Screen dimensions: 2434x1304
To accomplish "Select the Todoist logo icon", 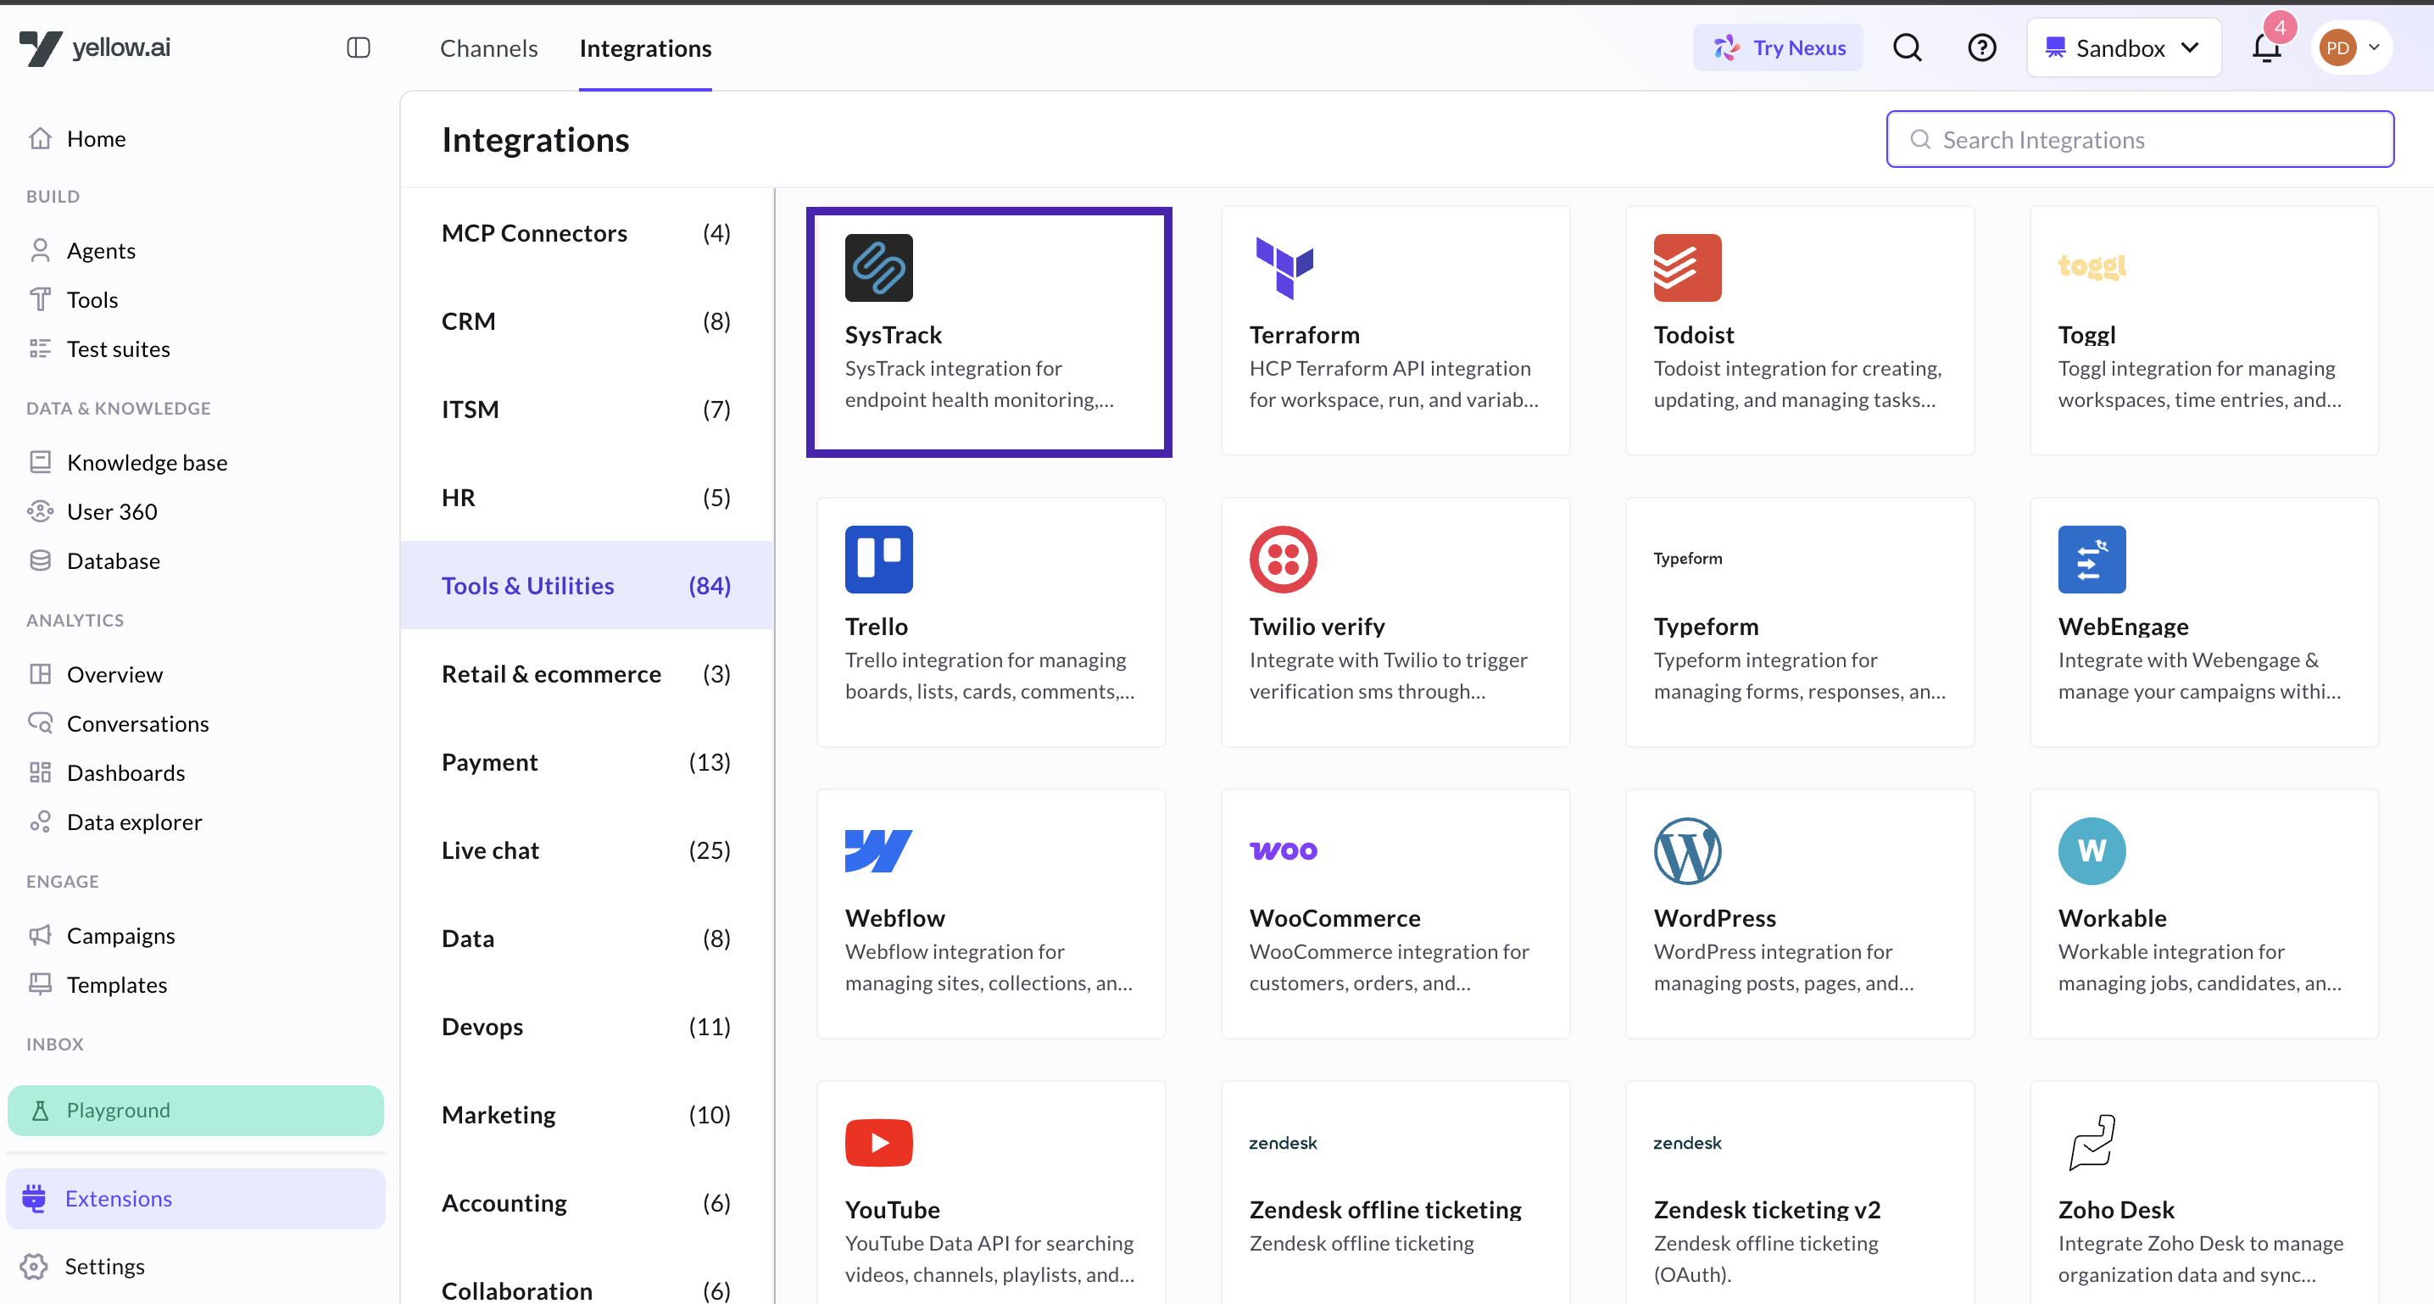I will click(1688, 267).
